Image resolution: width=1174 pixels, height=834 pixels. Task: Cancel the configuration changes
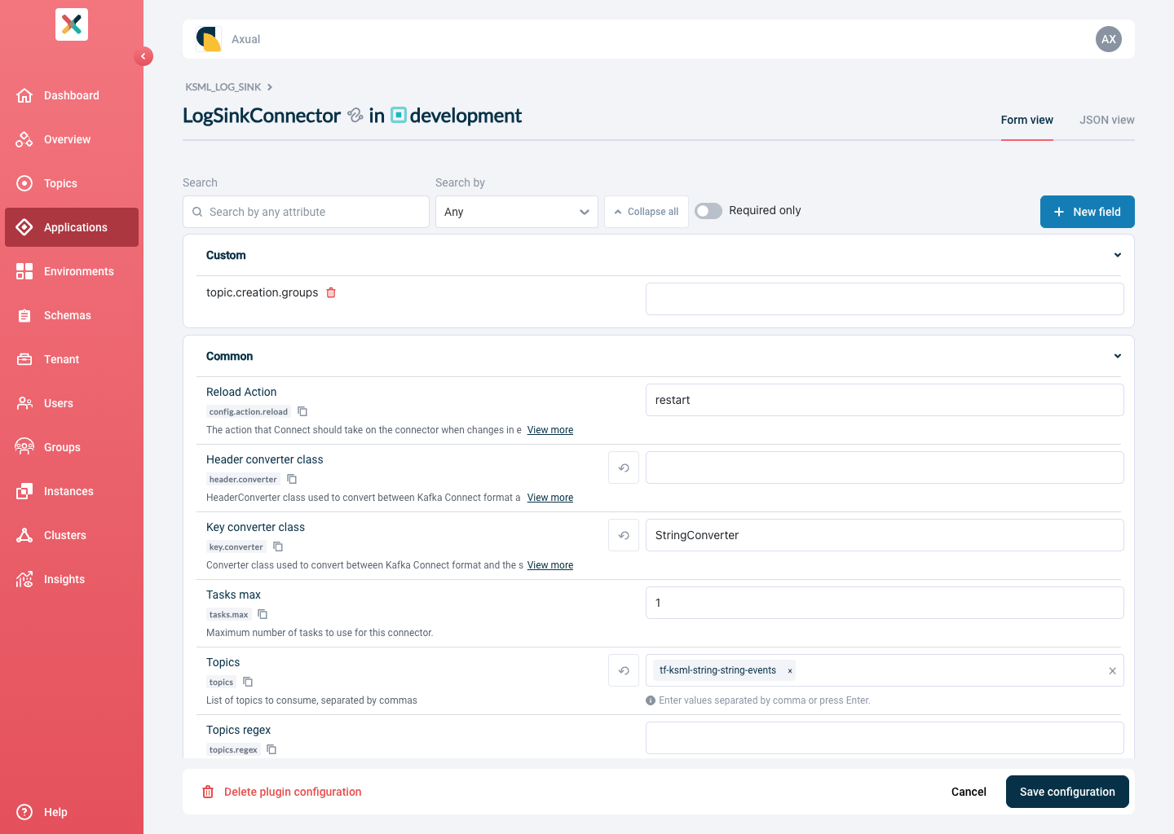(x=969, y=792)
